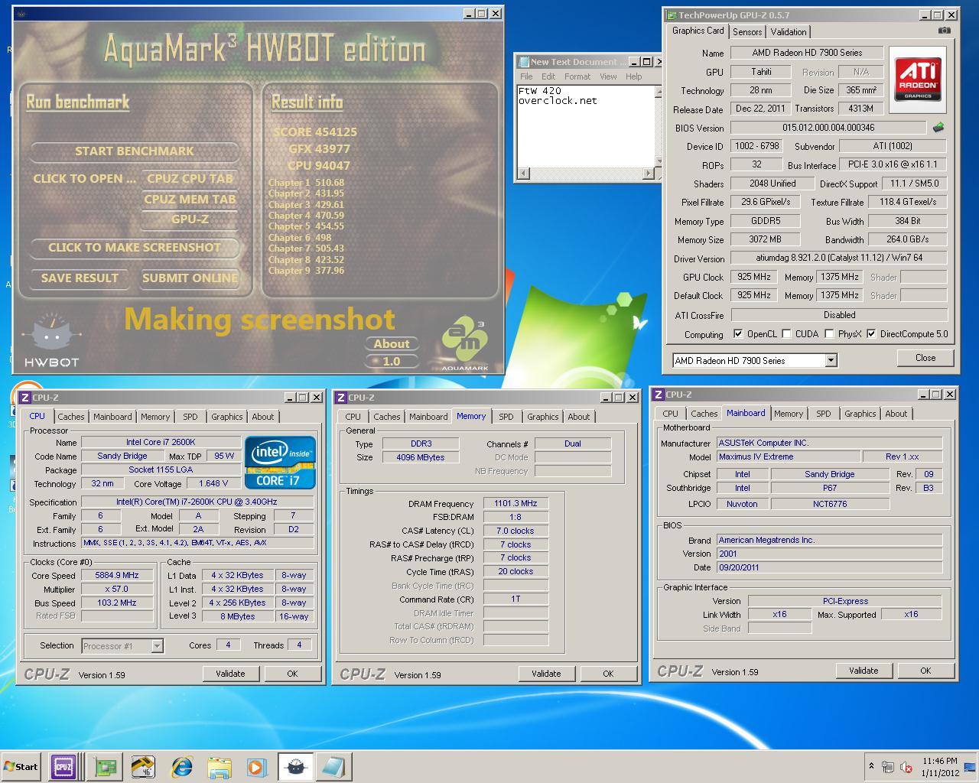Open the AMD Radeon HD 7900 Series dropdown
This screenshot has height=783, width=979.
[x=831, y=360]
